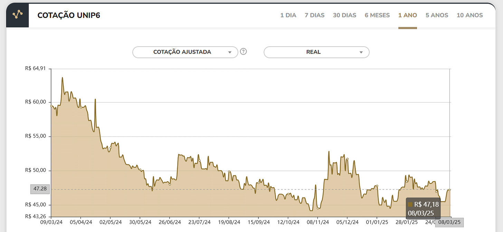The height and width of the screenshot is (232, 503).
Task: Click the highlighted 08/03/25 date marker
Action: pos(449,222)
